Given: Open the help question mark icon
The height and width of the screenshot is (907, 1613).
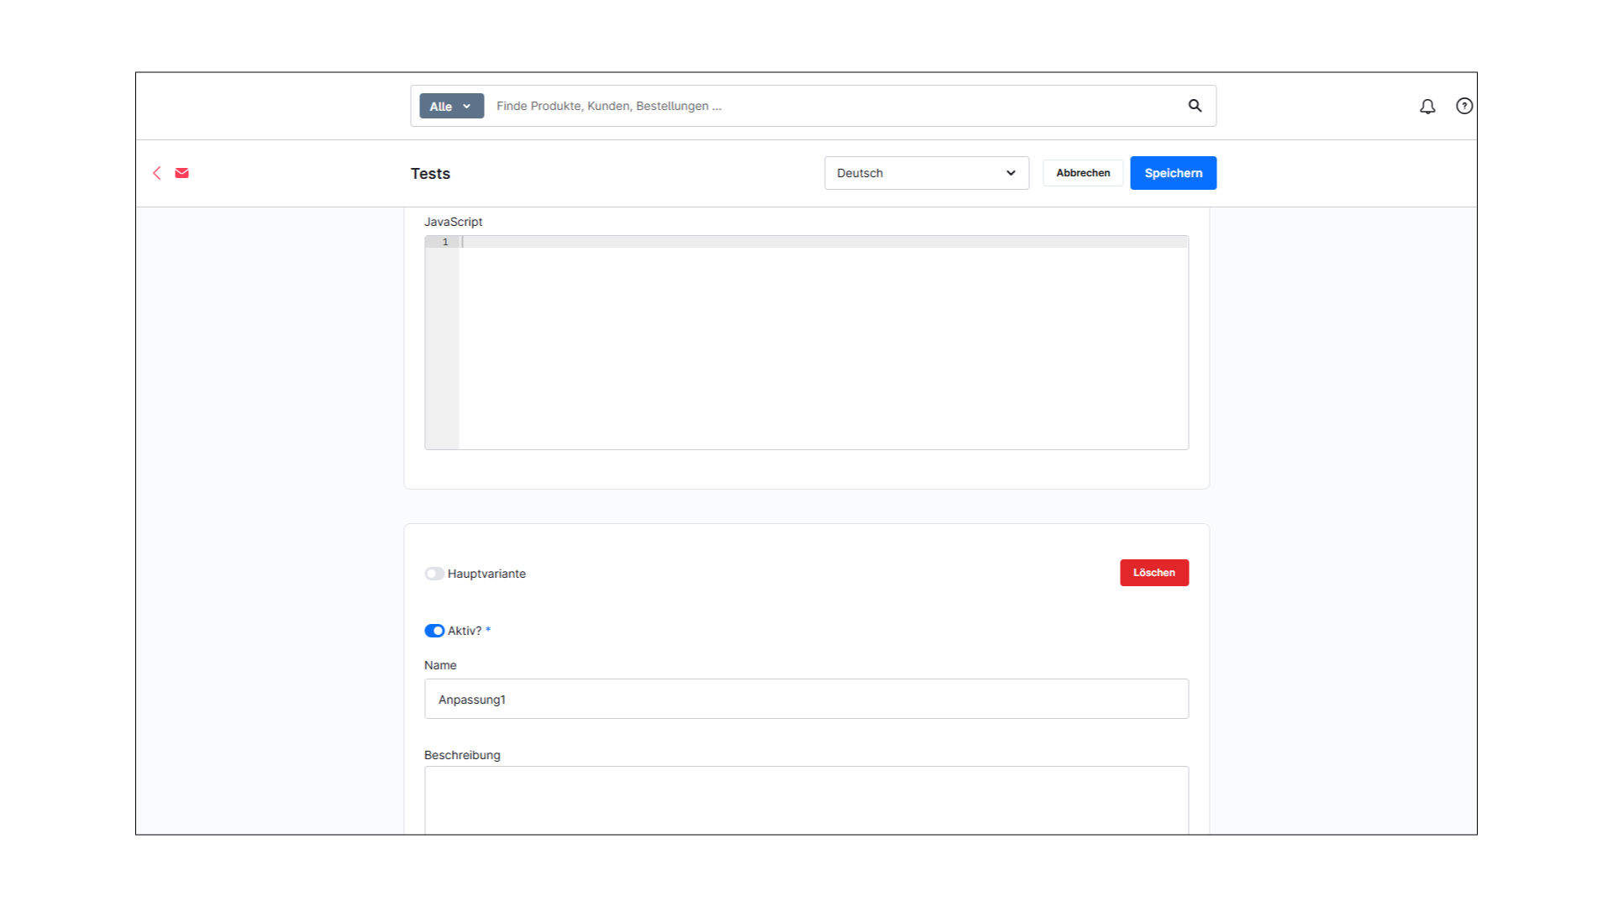Looking at the screenshot, I should pos(1464,106).
